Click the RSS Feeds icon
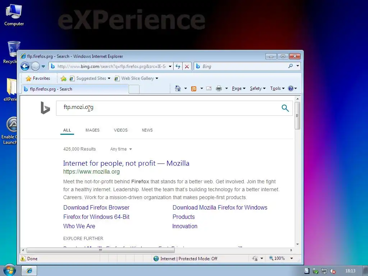This screenshot has width=368, height=276. pyautogui.click(x=194, y=88)
